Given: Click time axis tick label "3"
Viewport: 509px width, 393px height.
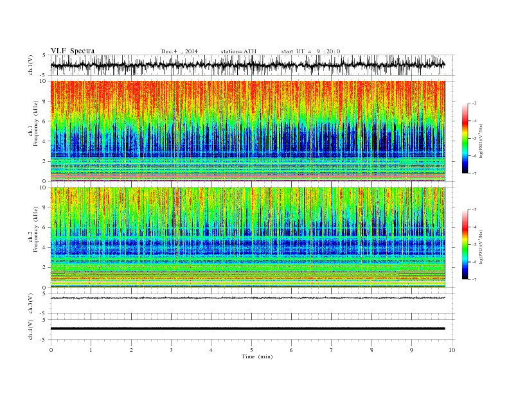Looking at the screenshot, I should click(171, 350).
